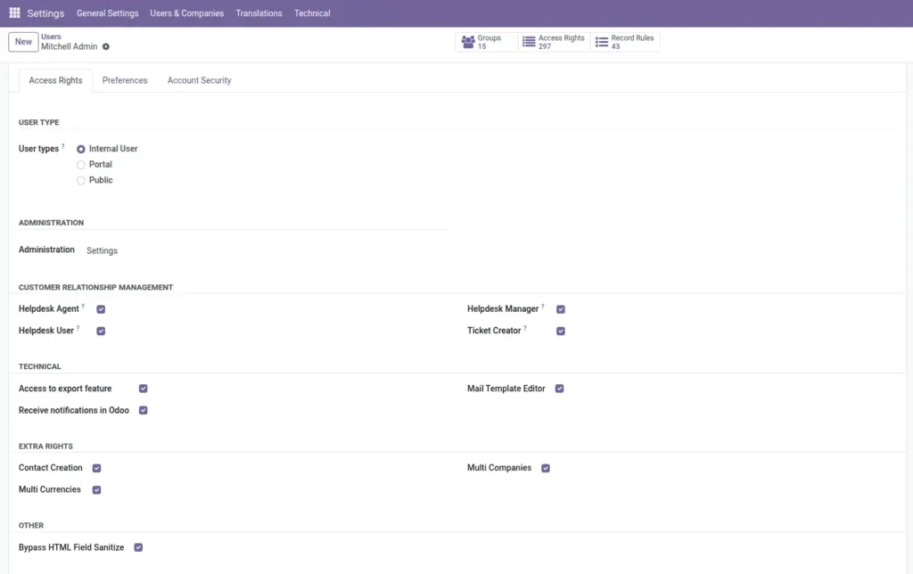This screenshot has width=913, height=574.
Task: Toggle the Mail Template Editor checkbox
Action: pyautogui.click(x=560, y=389)
